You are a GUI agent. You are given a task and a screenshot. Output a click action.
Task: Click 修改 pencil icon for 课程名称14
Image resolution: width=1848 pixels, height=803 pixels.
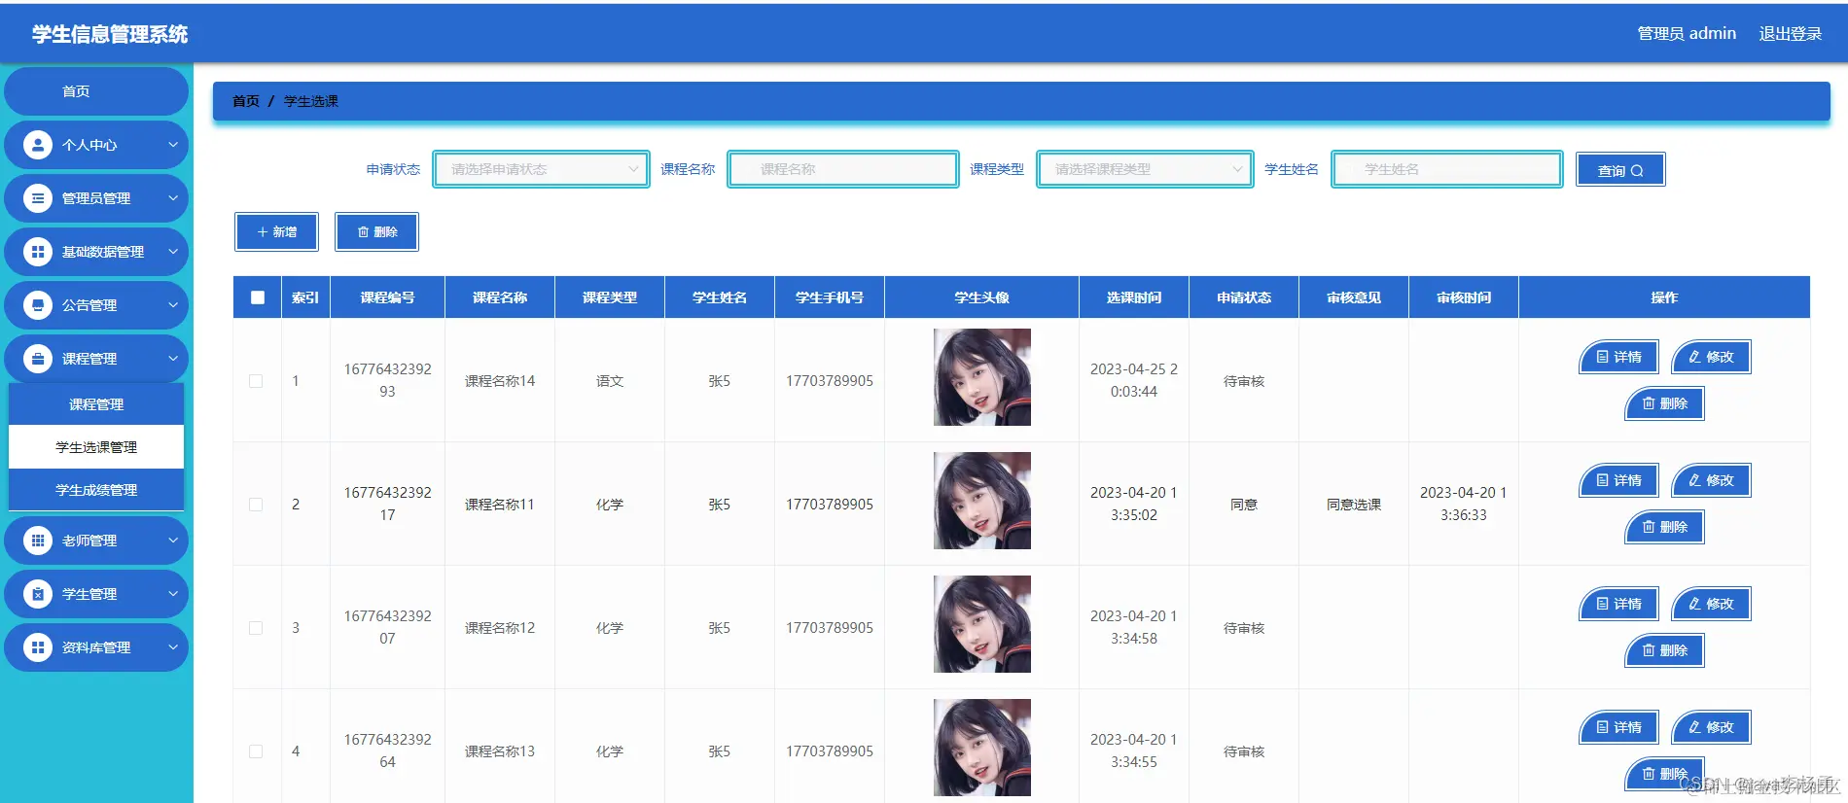click(x=1694, y=357)
